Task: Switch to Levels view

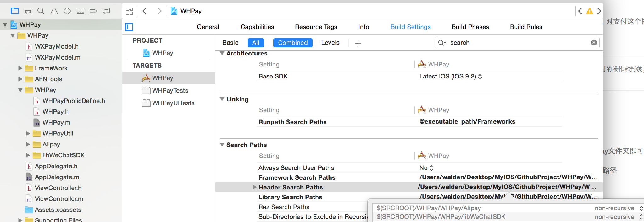Action: coord(330,43)
